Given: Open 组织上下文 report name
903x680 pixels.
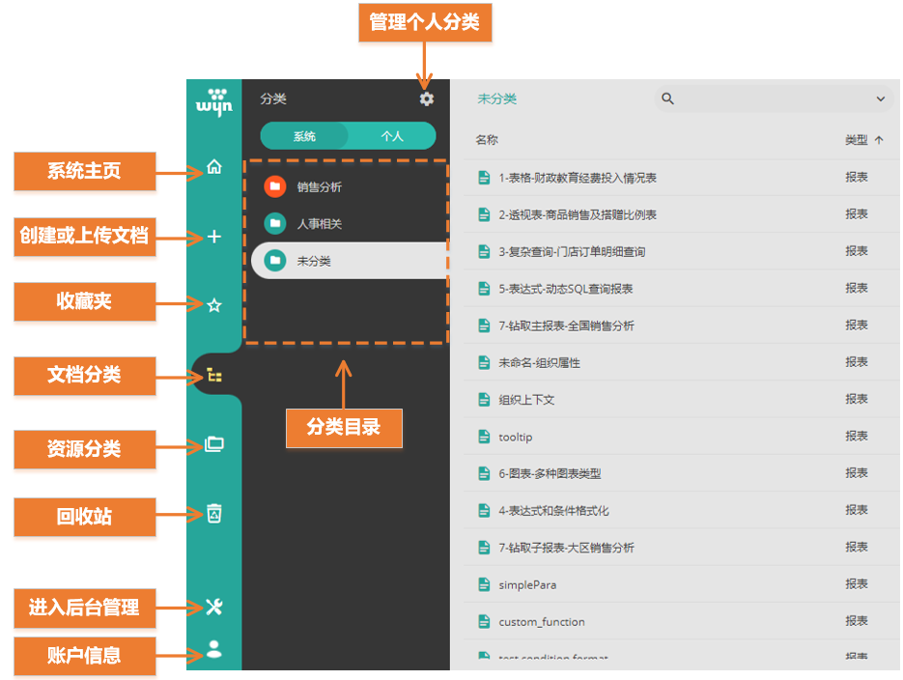Looking at the screenshot, I should [x=526, y=400].
